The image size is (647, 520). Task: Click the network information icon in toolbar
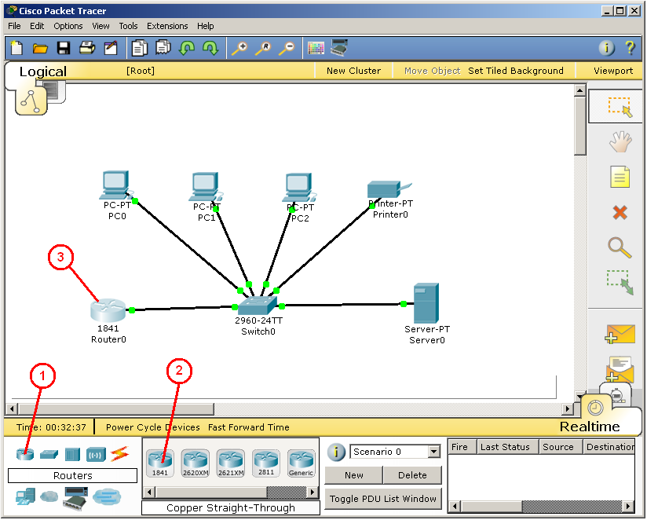(x=606, y=48)
